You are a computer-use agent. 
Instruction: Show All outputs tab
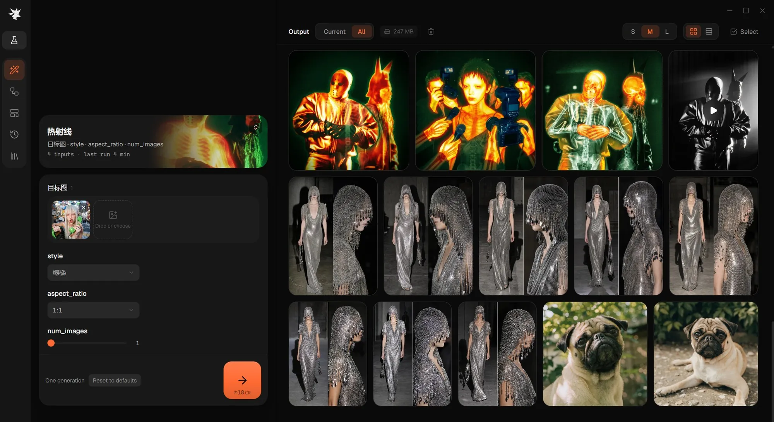(361, 32)
